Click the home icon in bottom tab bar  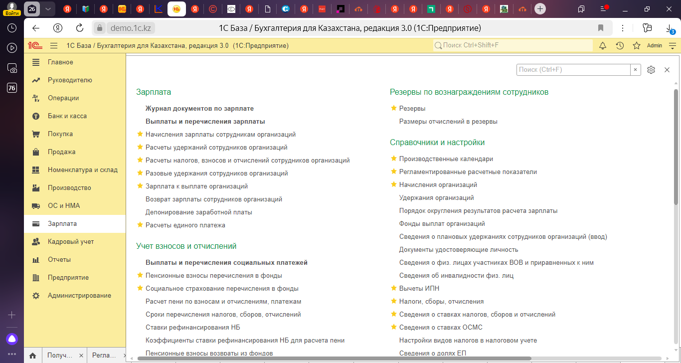pos(32,356)
